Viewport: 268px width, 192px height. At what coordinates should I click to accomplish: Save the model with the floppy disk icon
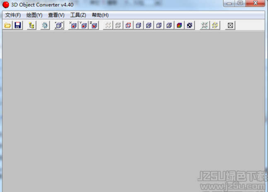[x=18, y=25]
